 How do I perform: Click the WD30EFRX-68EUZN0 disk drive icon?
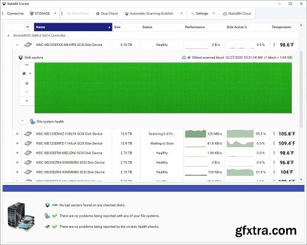point(28,153)
